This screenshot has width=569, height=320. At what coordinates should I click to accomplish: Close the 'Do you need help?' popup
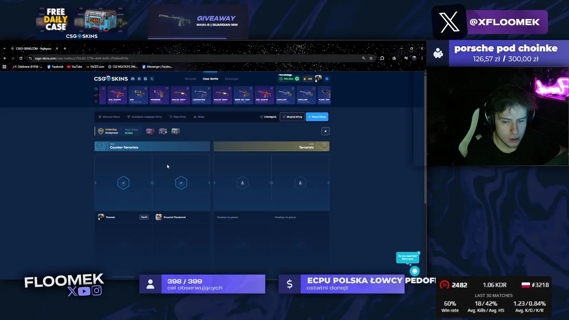tap(419, 253)
